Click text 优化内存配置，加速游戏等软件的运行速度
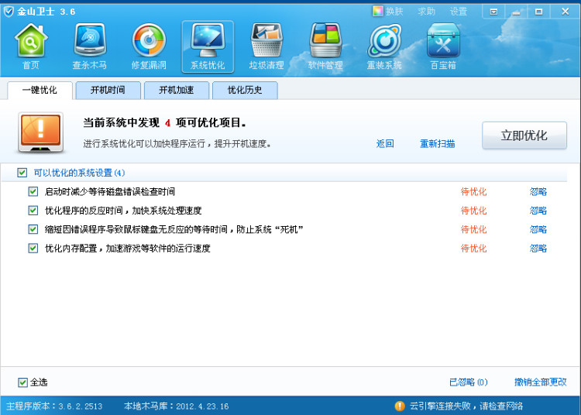This screenshot has height=415, width=581. point(128,249)
